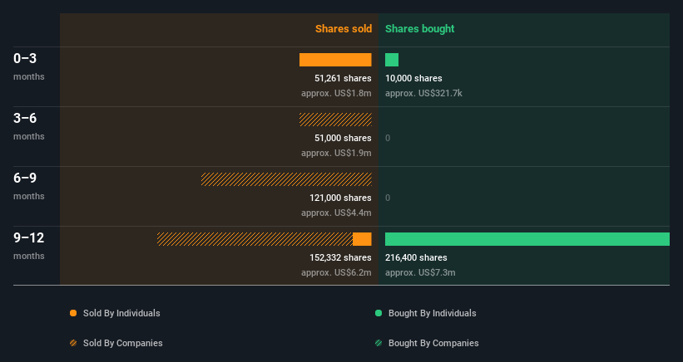
Task: Click the zero bought value in 6–9 months row
Action: tap(388, 198)
